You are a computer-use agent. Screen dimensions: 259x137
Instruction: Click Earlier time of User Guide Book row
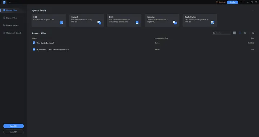[x=158, y=43]
